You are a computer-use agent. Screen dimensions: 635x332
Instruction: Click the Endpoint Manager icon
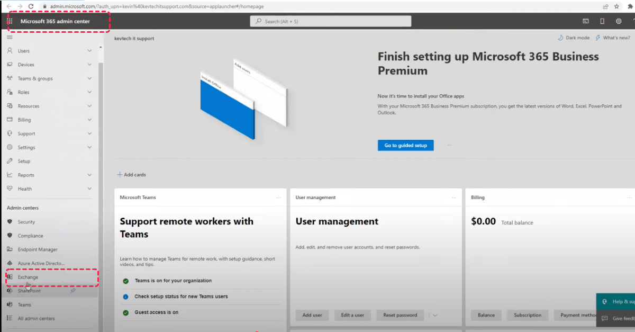click(x=10, y=249)
